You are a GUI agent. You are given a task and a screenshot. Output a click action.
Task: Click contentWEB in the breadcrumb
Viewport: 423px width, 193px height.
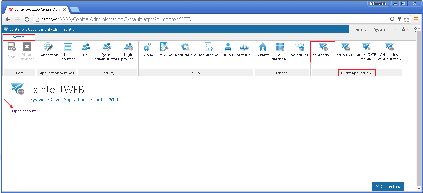(x=106, y=99)
